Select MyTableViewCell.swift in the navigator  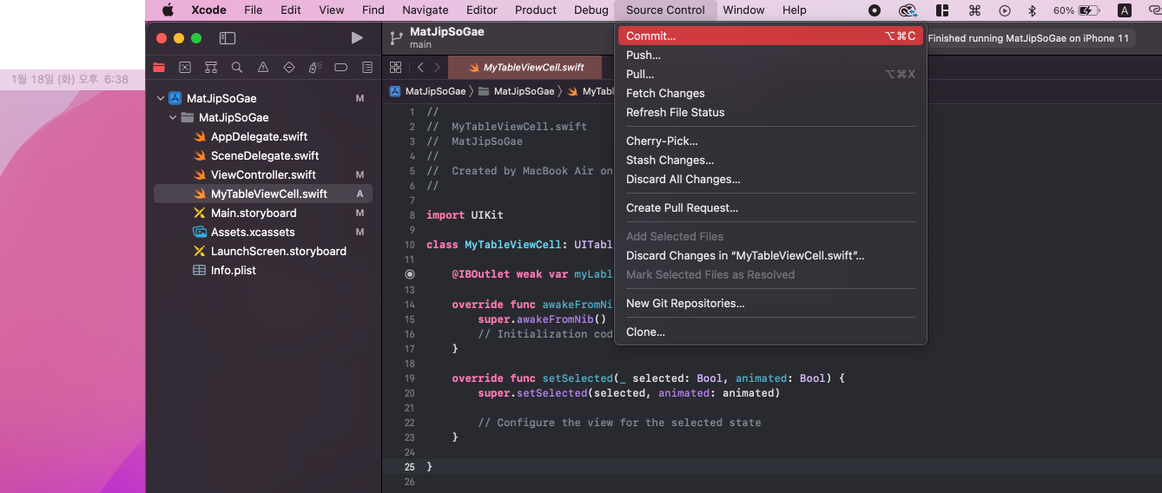point(263,194)
